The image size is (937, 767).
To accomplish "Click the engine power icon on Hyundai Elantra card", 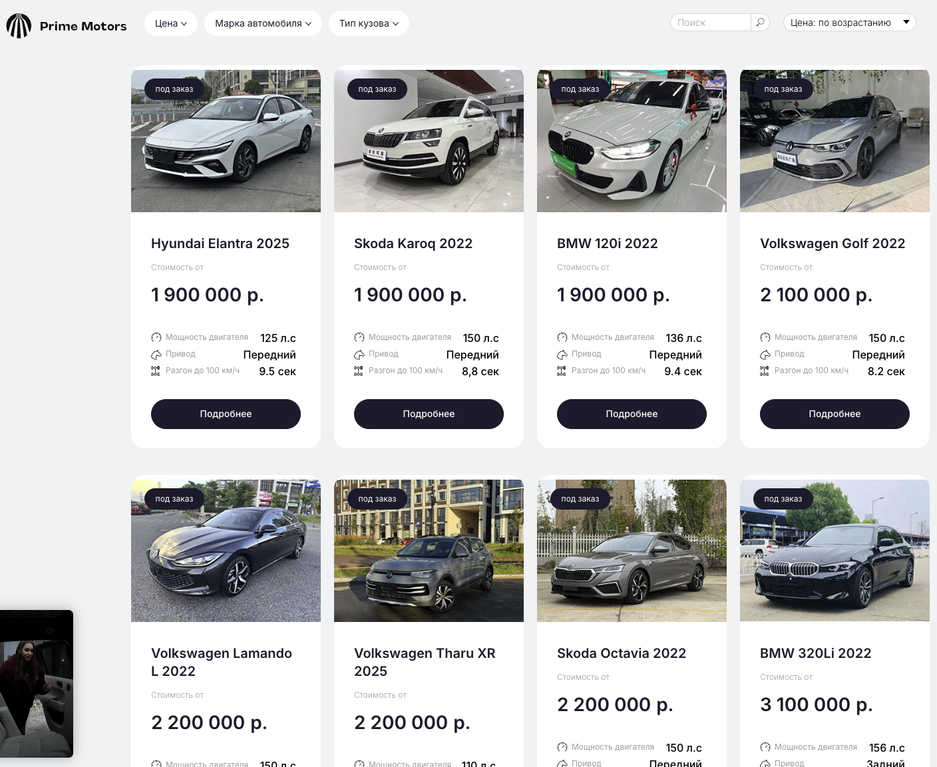I will 156,338.
